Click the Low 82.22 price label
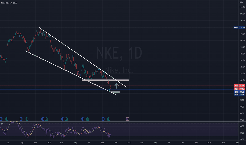This screenshot has height=145, width=246. [239, 95]
